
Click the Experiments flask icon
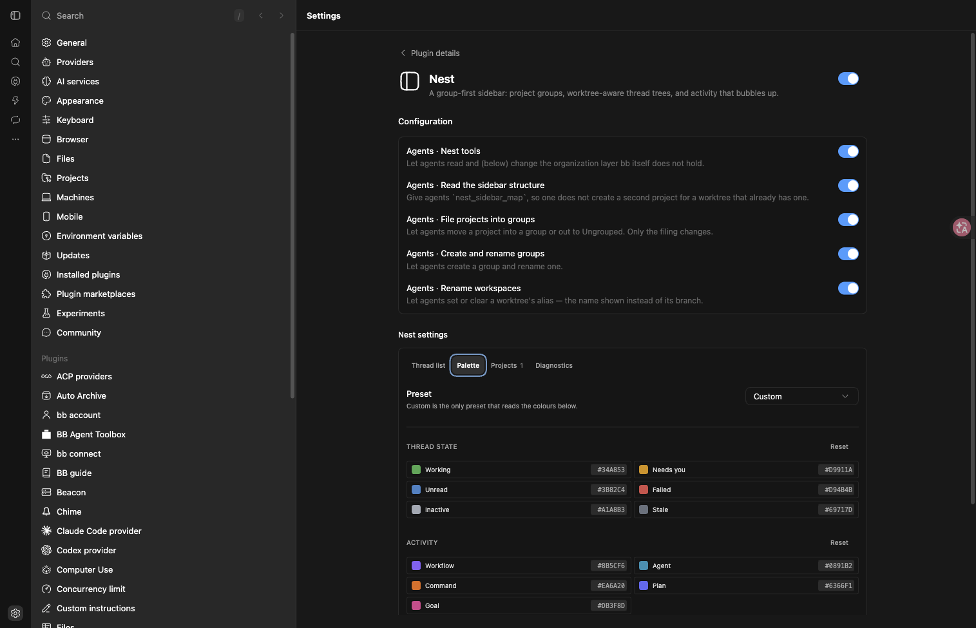tap(46, 313)
